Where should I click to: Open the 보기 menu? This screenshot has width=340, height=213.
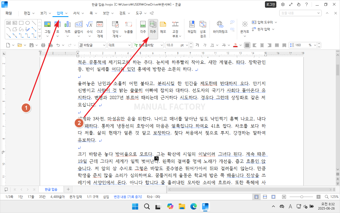[46, 13]
